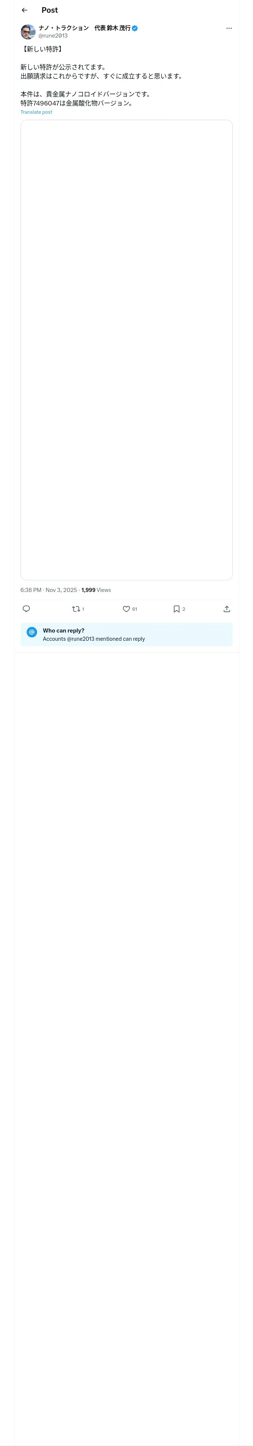The height and width of the screenshot is (1446, 253).
Task: Like the post with heart icon
Action: 126,609
